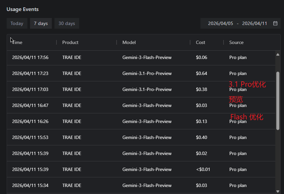The image size is (284, 194).
Task: Select the 2026/04/11 17:56 timestamp
Action: click(x=30, y=57)
